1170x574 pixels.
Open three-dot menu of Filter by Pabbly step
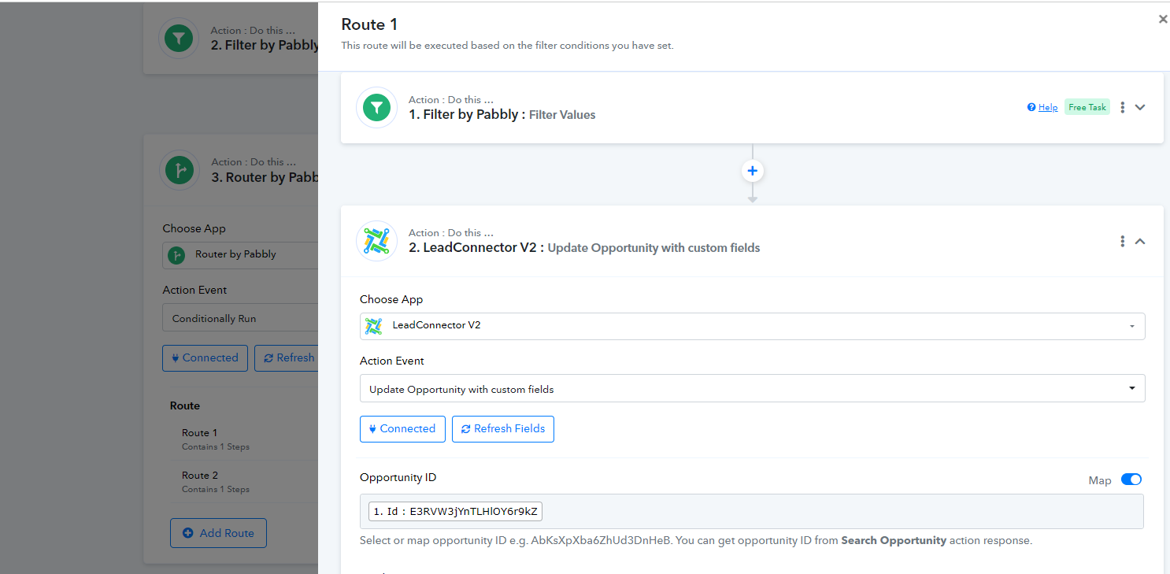pyautogui.click(x=1123, y=107)
